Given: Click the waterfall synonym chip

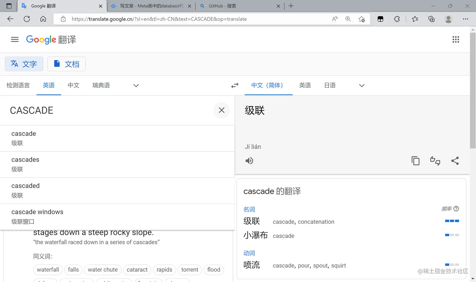Looking at the screenshot, I should (x=48, y=270).
